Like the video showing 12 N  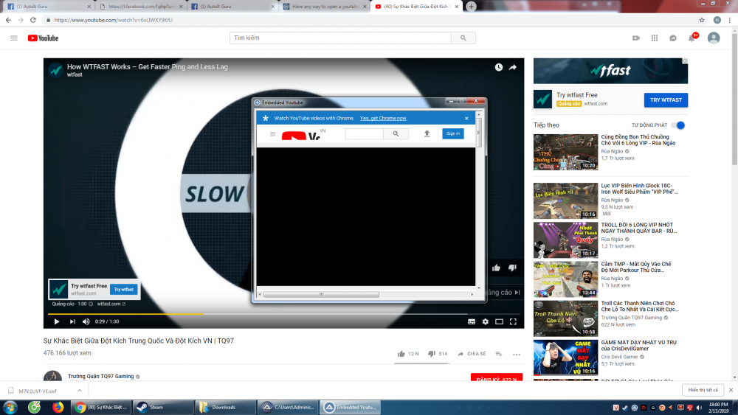pyautogui.click(x=407, y=354)
